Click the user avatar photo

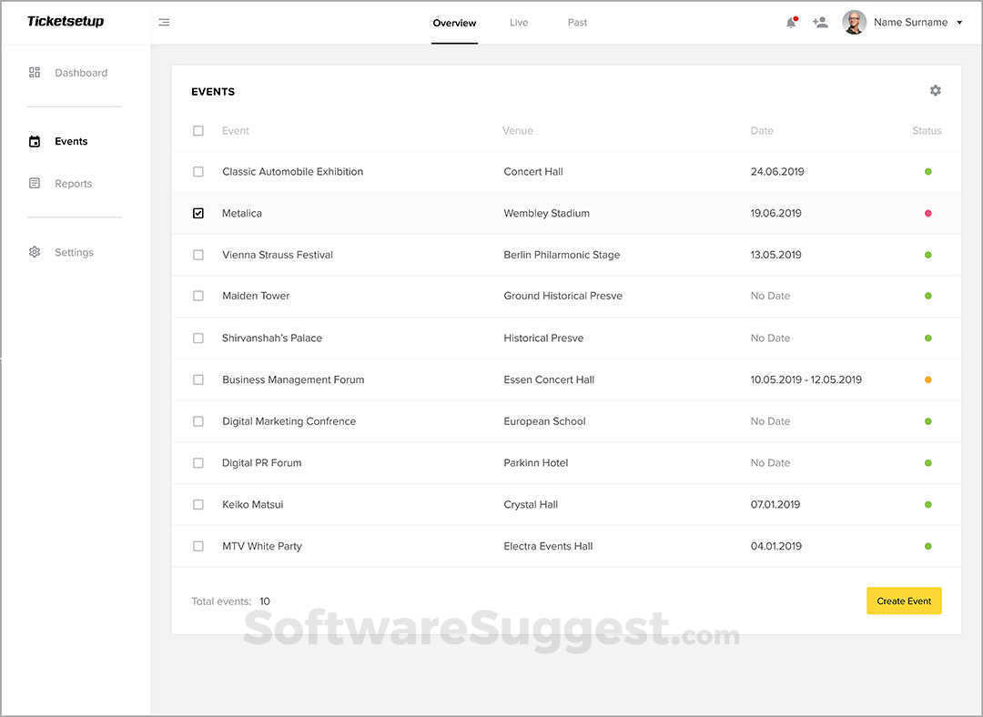pos(854,23)
